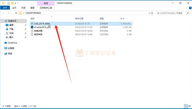The height and width of the screenshot is (109, 192).
Task: Click the quick access new folder icon
Action: [x=12, y=3]
